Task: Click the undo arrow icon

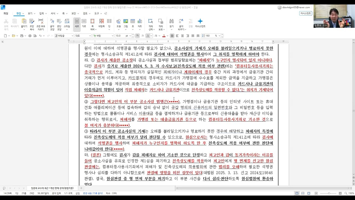Action: 40,36
